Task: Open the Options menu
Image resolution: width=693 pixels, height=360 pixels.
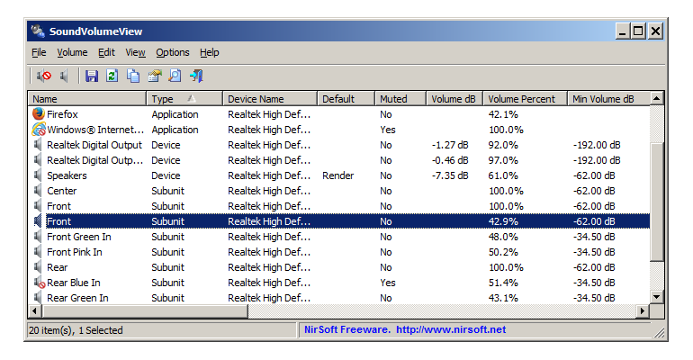Action: click(x=173, y=52)
